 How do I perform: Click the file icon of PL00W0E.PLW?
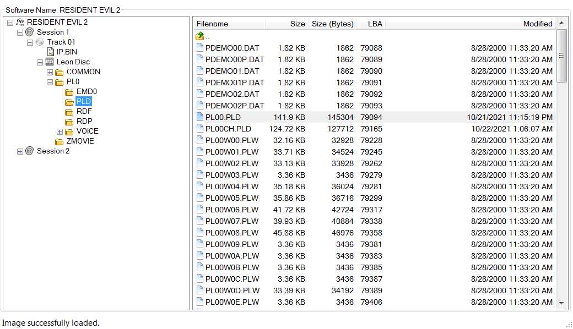coord(200,301)
